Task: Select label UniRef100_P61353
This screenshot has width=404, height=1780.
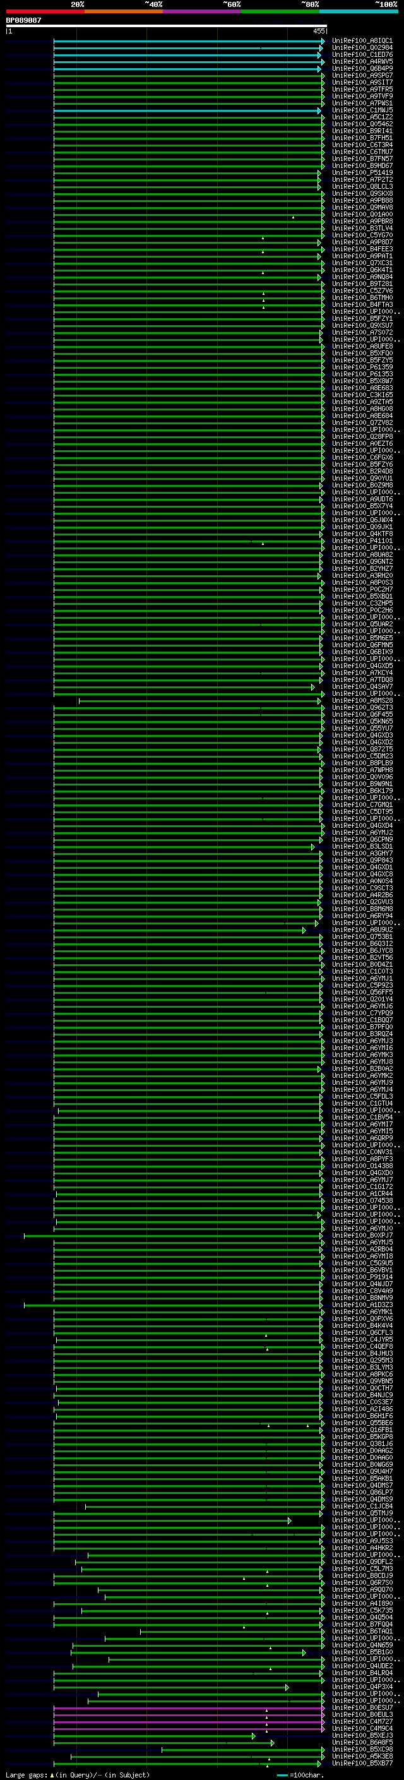Action: coord(362,374)
